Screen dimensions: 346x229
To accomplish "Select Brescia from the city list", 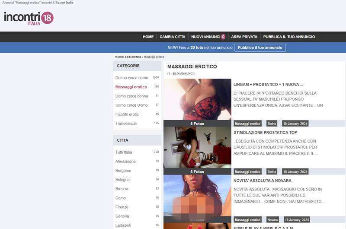I will [x=122, y=189].
